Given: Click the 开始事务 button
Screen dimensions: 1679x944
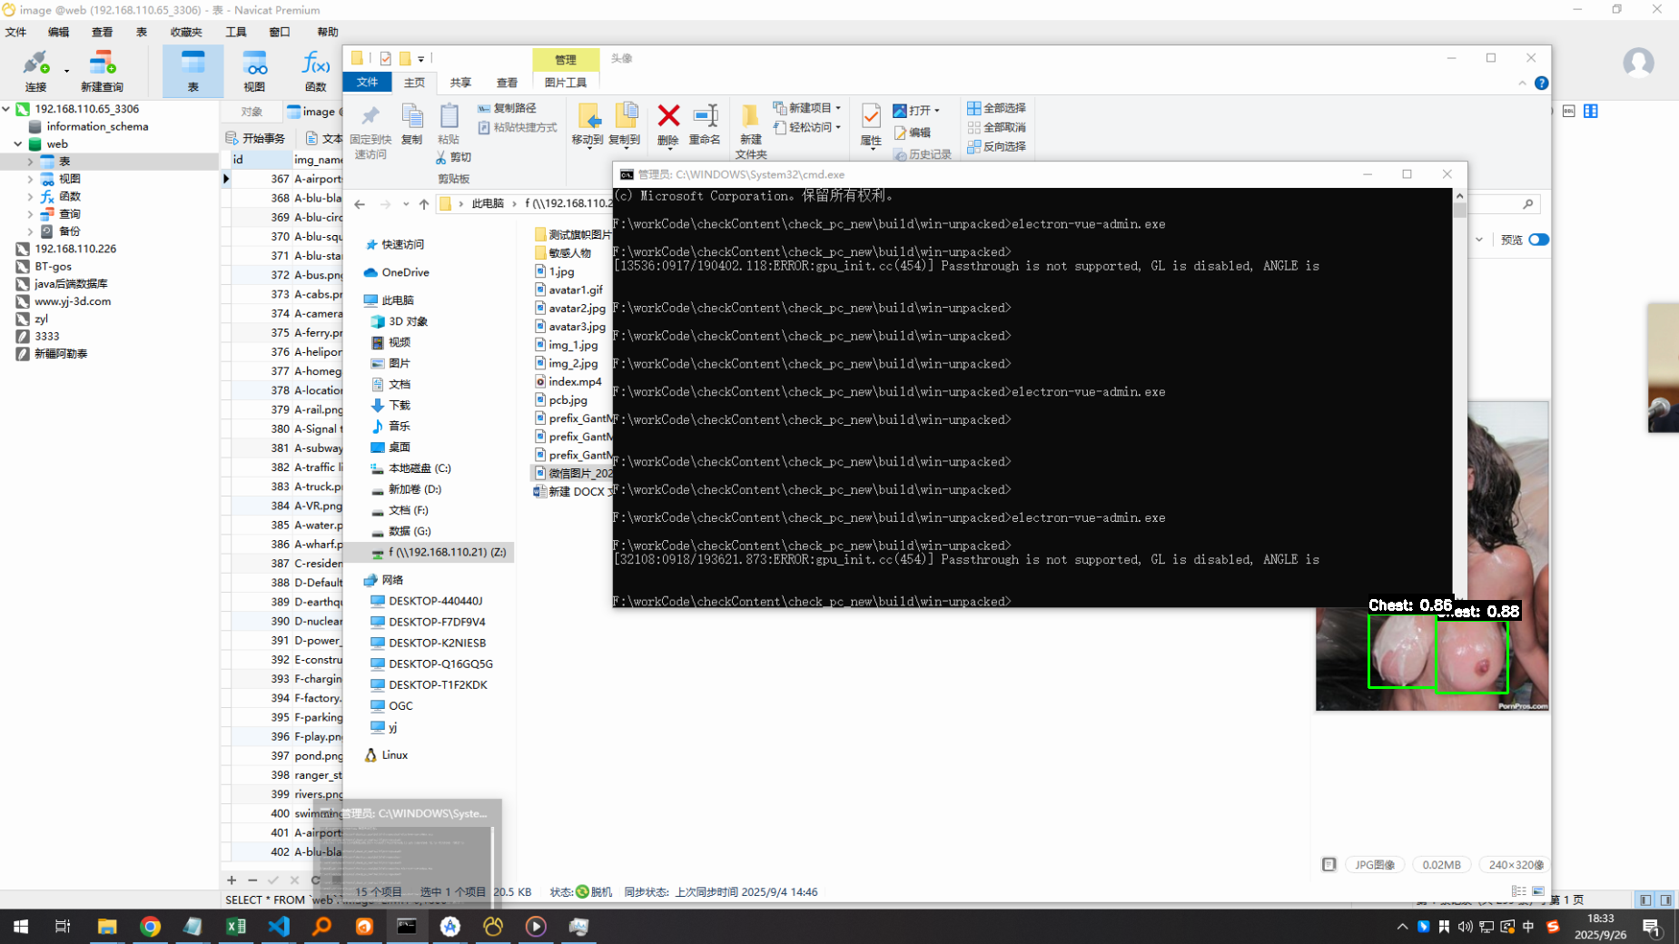Looking at the screenshot, I should point(255,138).
